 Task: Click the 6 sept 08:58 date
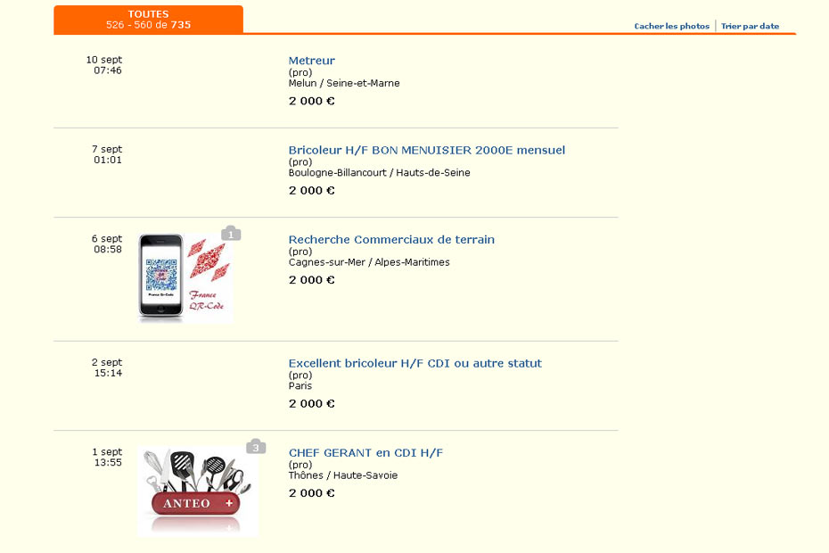click(107, 243)
